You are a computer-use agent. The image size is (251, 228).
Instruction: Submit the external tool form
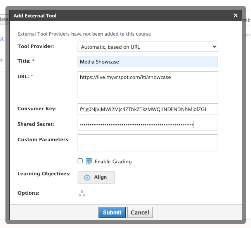tap(112, 212)
